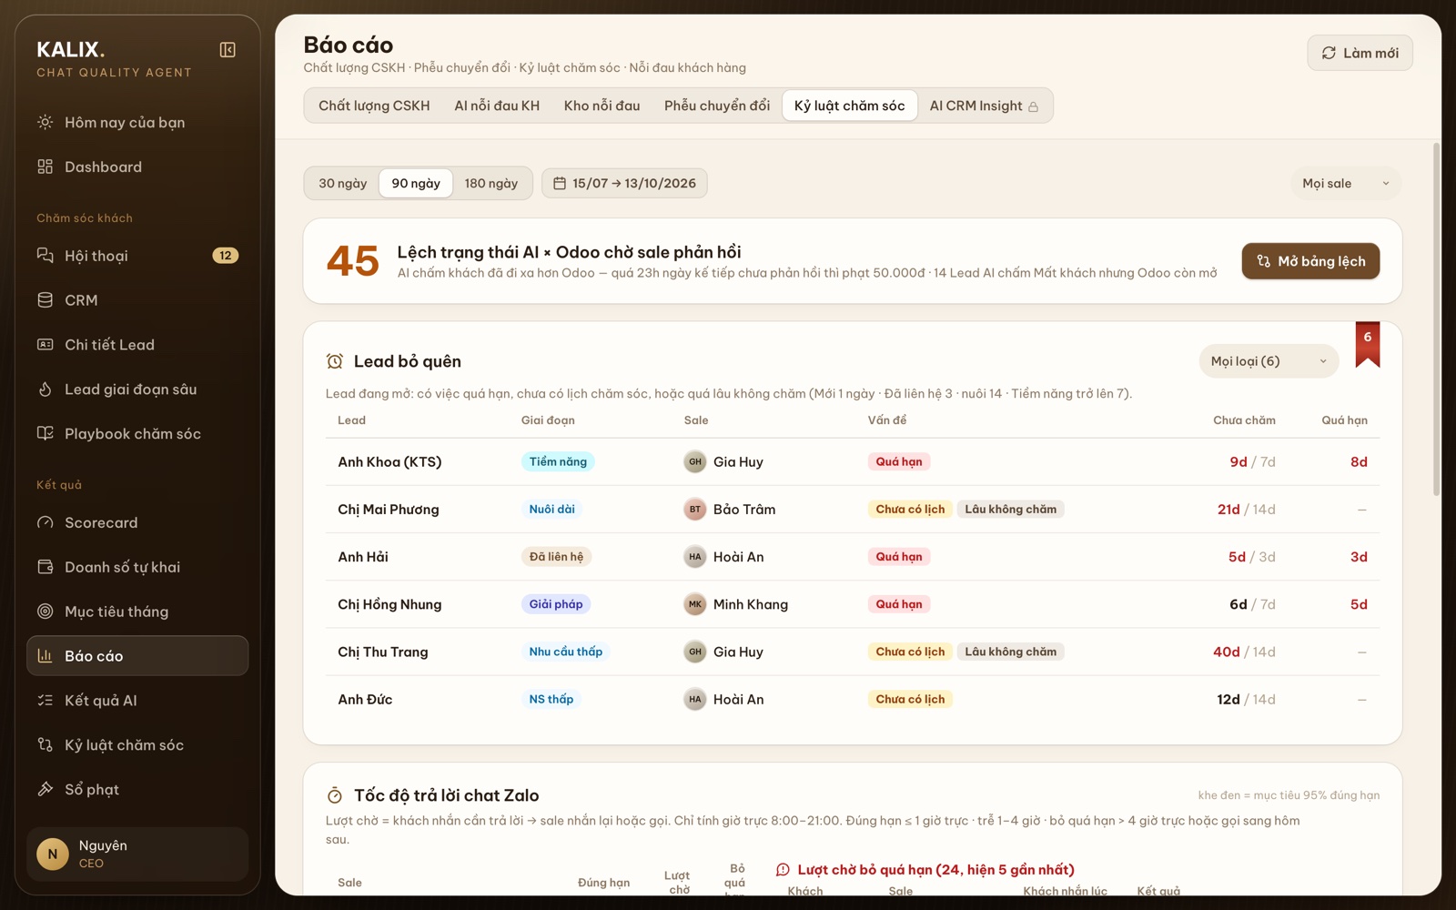
Task: Open Hội thoại chat icon
Action: pos(45,256)
